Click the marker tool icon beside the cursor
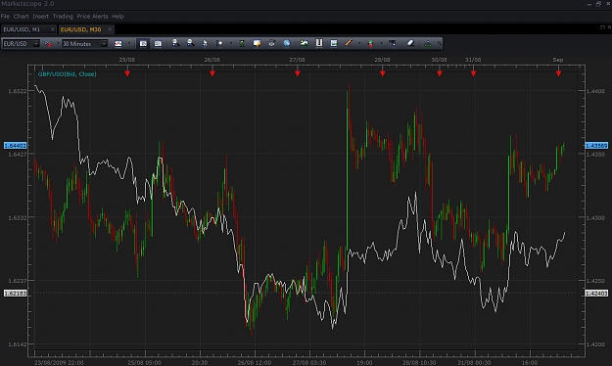This screenshot has height=366, width=612. coord(219,44)
